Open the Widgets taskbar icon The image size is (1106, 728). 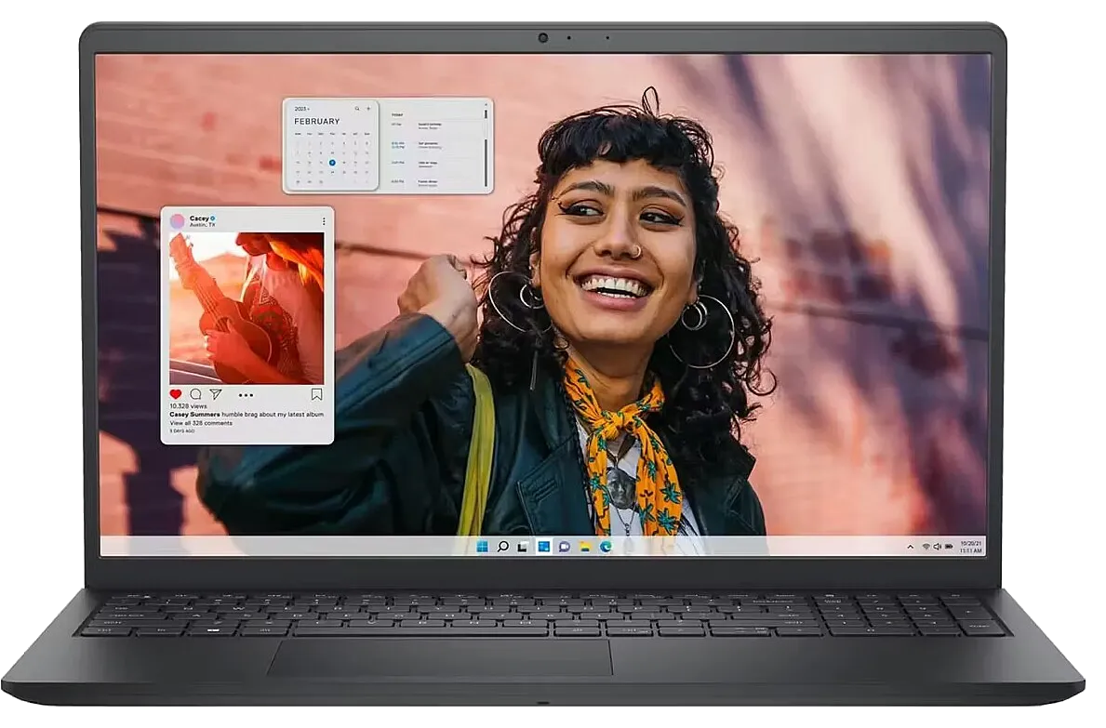coord(544,546)
